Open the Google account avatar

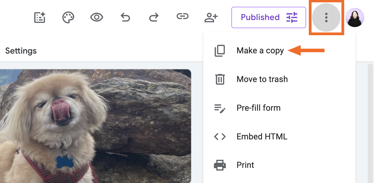[x=355, y=18]
